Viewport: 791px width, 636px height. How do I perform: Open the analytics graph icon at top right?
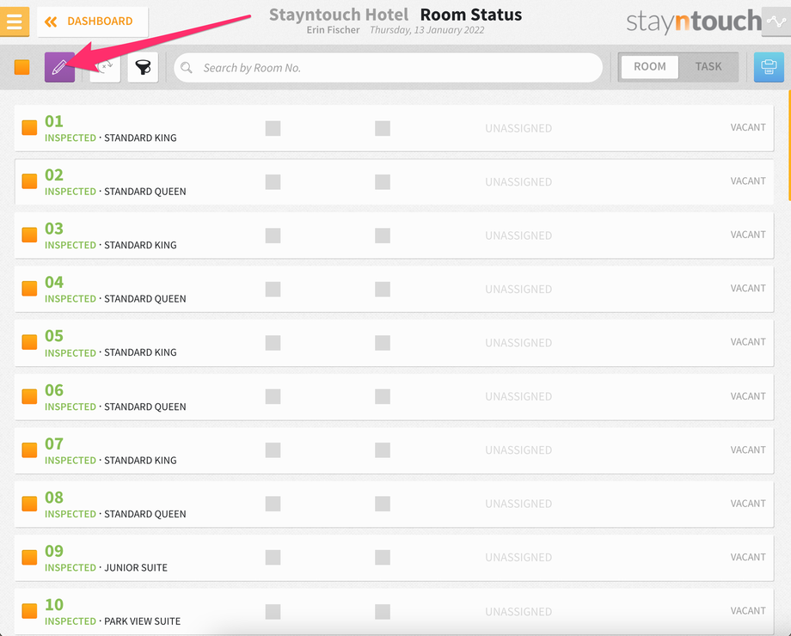point(776,21)
